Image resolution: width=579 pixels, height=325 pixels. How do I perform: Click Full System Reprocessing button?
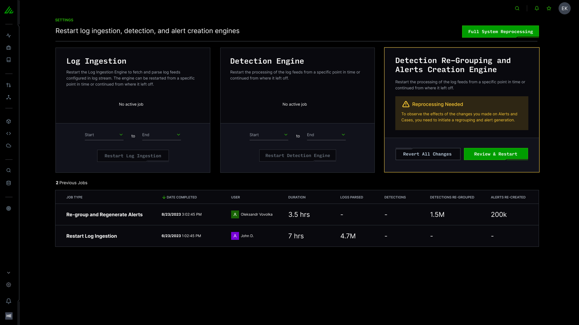[500, 32]
